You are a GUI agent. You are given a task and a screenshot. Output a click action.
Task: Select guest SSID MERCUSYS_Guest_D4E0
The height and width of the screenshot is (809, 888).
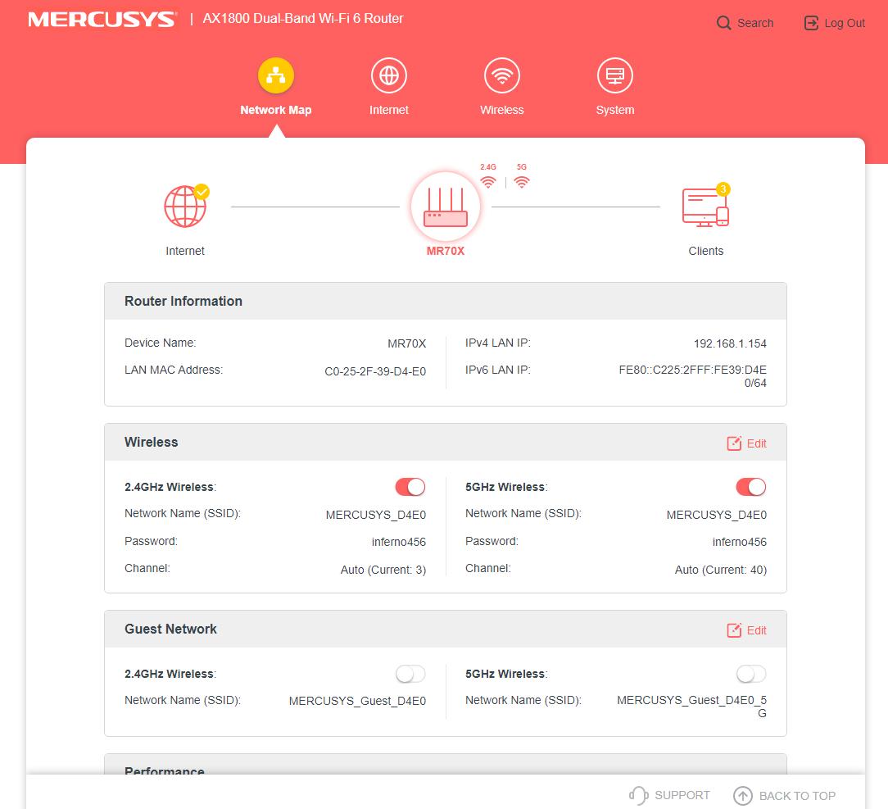point(357,702)
